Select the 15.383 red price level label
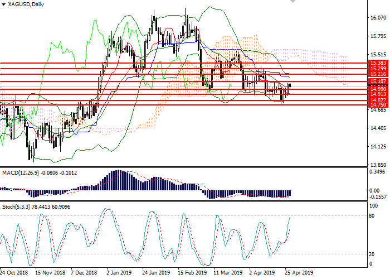This screenshot has width=390, height=279. (377, 64)
